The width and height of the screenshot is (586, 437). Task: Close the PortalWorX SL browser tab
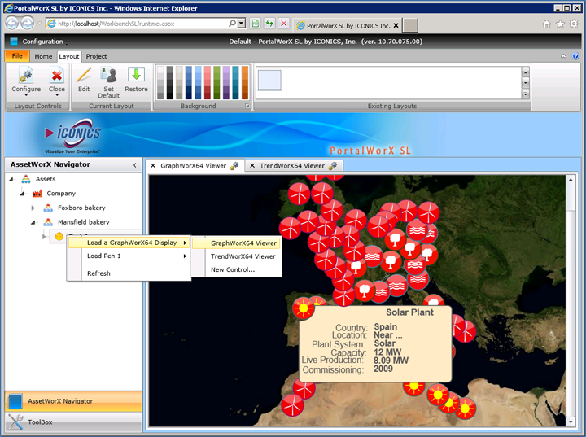396,26
